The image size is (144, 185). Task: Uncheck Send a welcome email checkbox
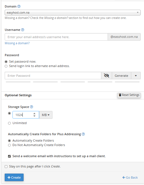click(x=9, y=156)
